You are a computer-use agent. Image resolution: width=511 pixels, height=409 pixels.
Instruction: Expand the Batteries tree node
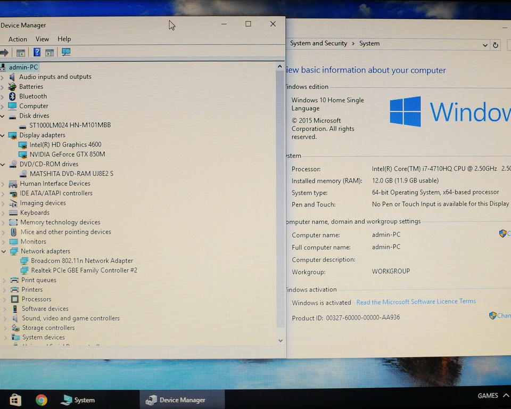[x=3, y=87]
